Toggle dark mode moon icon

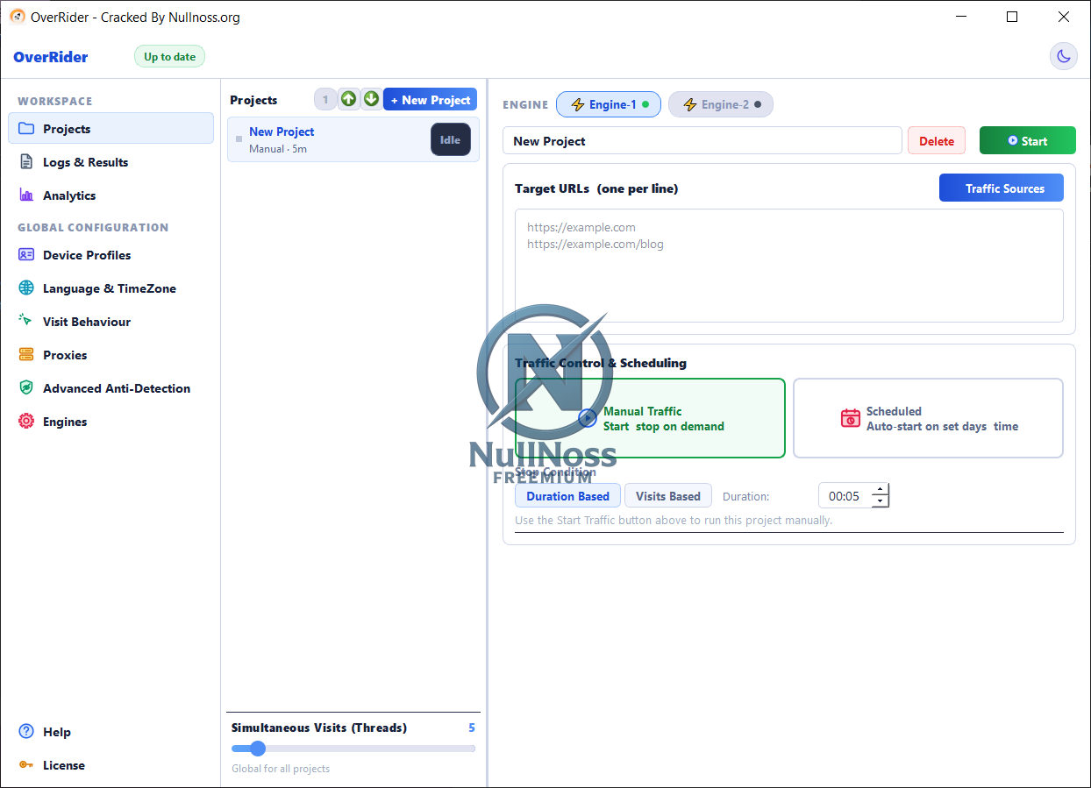[x=1064, y=56]
